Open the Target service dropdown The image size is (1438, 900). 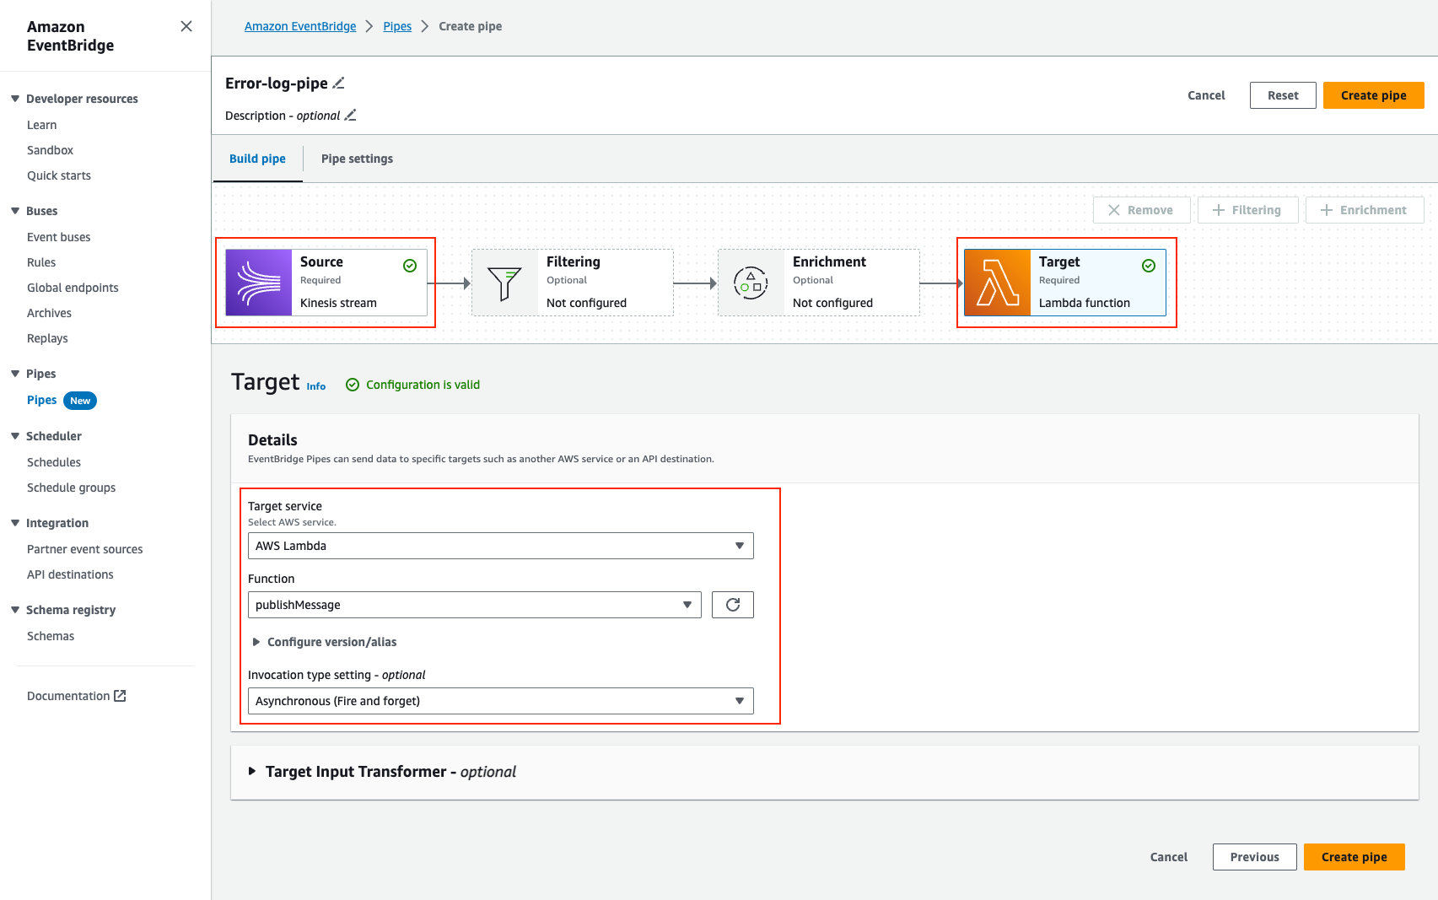501,546
